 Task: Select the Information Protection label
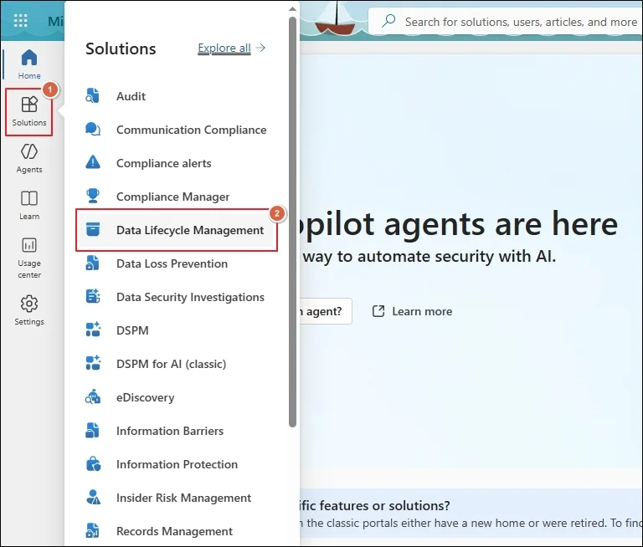click(177, 464)
